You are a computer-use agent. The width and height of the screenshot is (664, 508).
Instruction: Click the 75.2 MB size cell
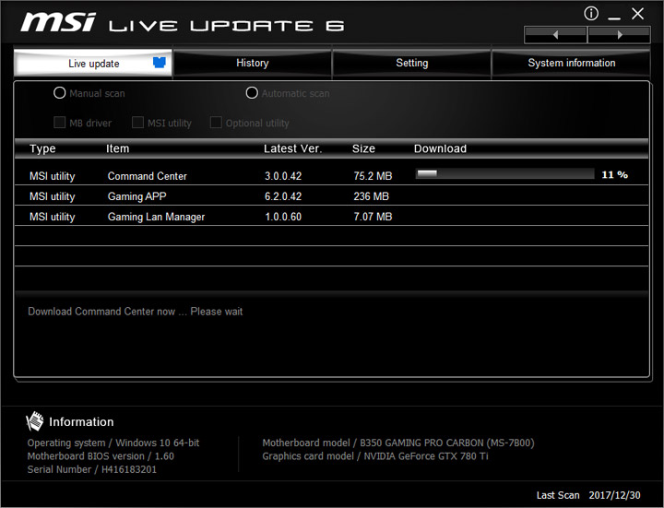tap(373, 176)
